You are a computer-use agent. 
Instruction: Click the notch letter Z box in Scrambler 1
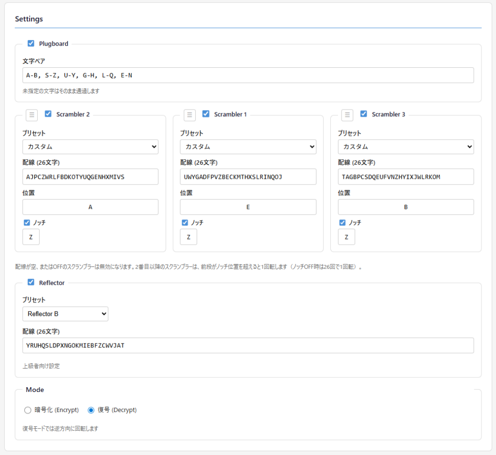[188, 237]
